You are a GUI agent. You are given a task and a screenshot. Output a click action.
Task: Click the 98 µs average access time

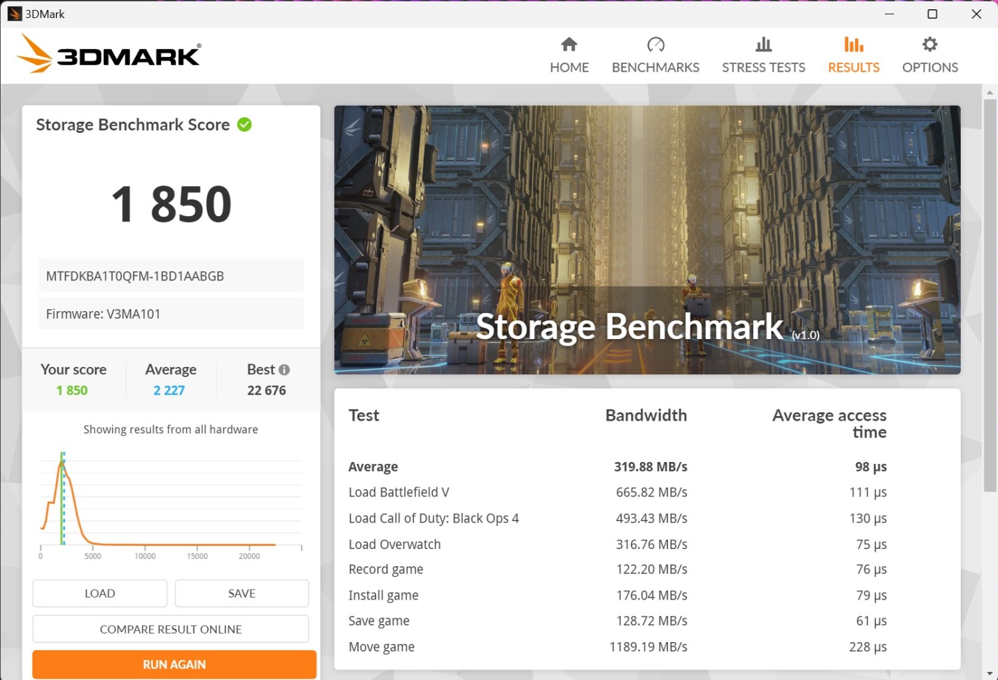click(871, 467)
